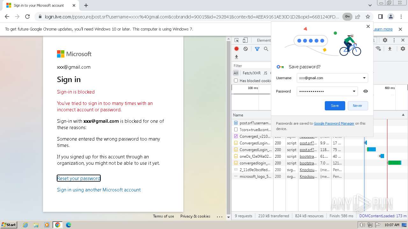The width and height of the screenshot is (408, 229).
Task: Click the password key icon in address bar
Action: [x=347, y=17]
